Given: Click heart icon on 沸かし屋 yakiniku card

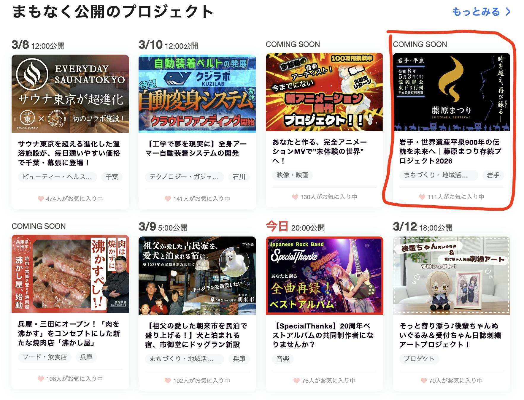Looking at the screenshot, I should coord(41,379).
